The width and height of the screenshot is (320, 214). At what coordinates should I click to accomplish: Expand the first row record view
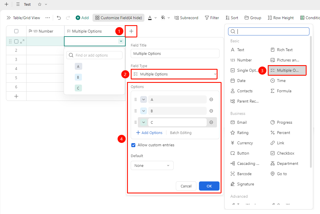click(x=22, y=41)
